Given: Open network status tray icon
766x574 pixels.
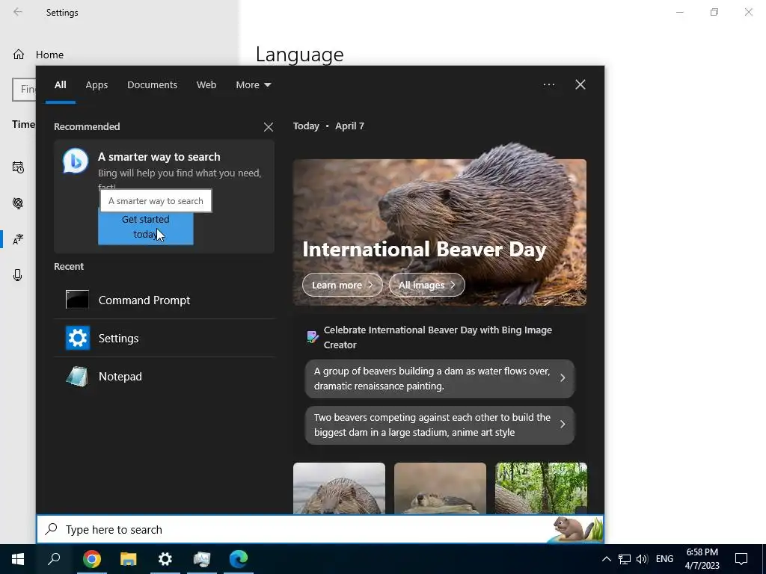Looking at the screenshot, I should (625, 559).
